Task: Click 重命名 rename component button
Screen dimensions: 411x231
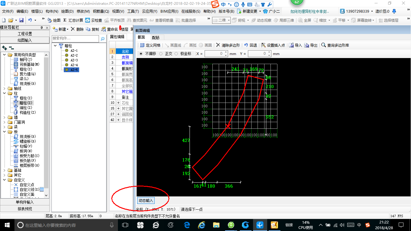Action: tap(110, 29)
